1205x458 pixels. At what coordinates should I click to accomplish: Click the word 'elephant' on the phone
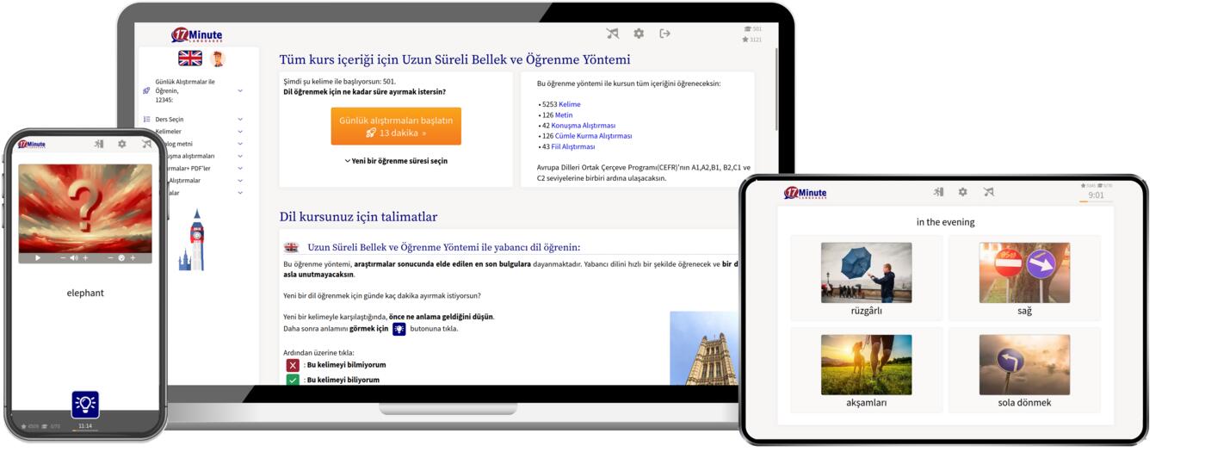pyautogui.click(x=85, y=293)
